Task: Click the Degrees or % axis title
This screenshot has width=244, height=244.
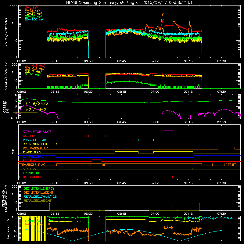Action: coord(8,229)
